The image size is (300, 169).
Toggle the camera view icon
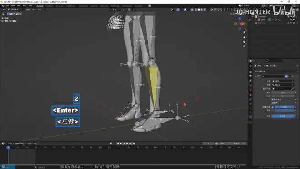point(244,41)
